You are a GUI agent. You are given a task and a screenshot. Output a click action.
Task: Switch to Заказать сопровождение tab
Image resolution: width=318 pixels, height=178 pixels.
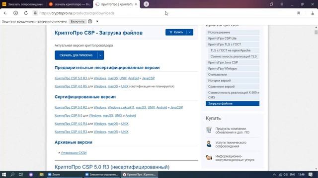(x=23, y=4)
